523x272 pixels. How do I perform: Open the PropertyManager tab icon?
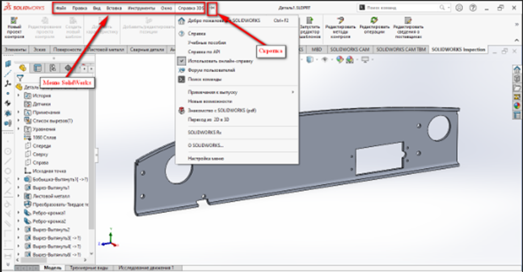(37, 68)
